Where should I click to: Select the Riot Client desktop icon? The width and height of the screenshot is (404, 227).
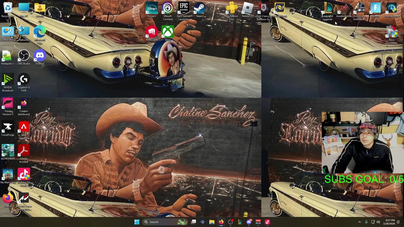pyautogui.click(x=151, y=34)
